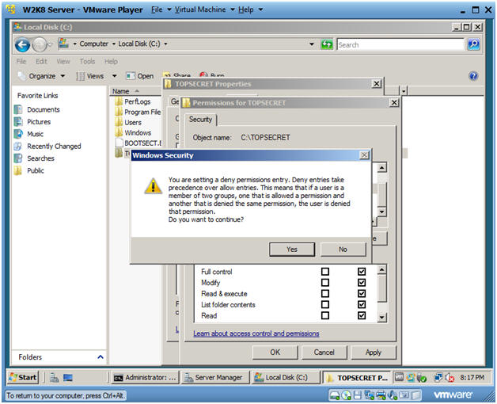This screenshot has height=404, width=497.
Task: Open the Explorer Tools menu
Action: 87,61
